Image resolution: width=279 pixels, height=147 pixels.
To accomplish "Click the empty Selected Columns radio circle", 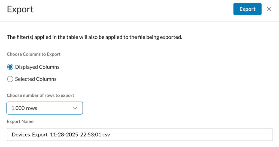I will (x=10, y=79).
